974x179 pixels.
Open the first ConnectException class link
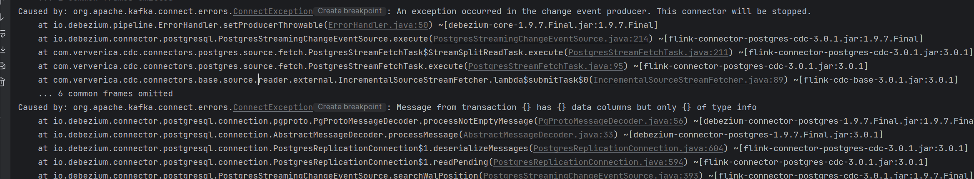click(x=273, y=12)
